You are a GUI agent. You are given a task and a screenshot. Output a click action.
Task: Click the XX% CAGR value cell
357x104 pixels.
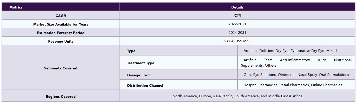pyautogui.click(x=237, y=15)
